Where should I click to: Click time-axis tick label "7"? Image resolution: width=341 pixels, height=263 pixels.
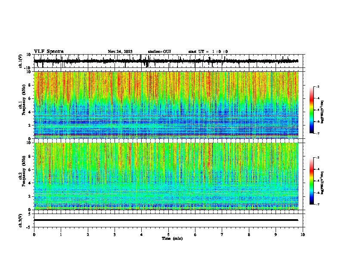[222, 234]
